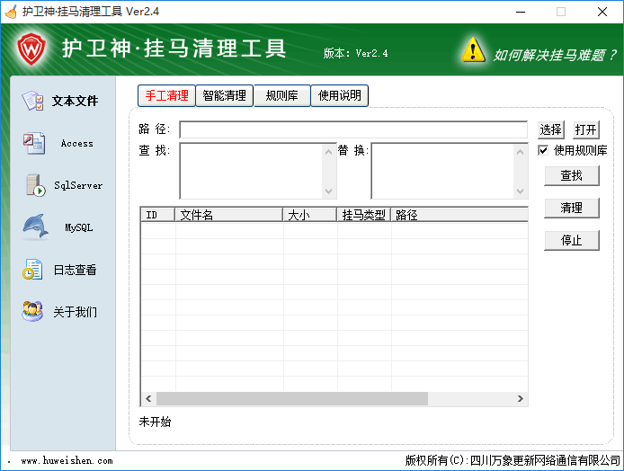The height and width of the screenshot is (471, 624).
Task: Open the 使用说明 tab
Action: (340, 95)
